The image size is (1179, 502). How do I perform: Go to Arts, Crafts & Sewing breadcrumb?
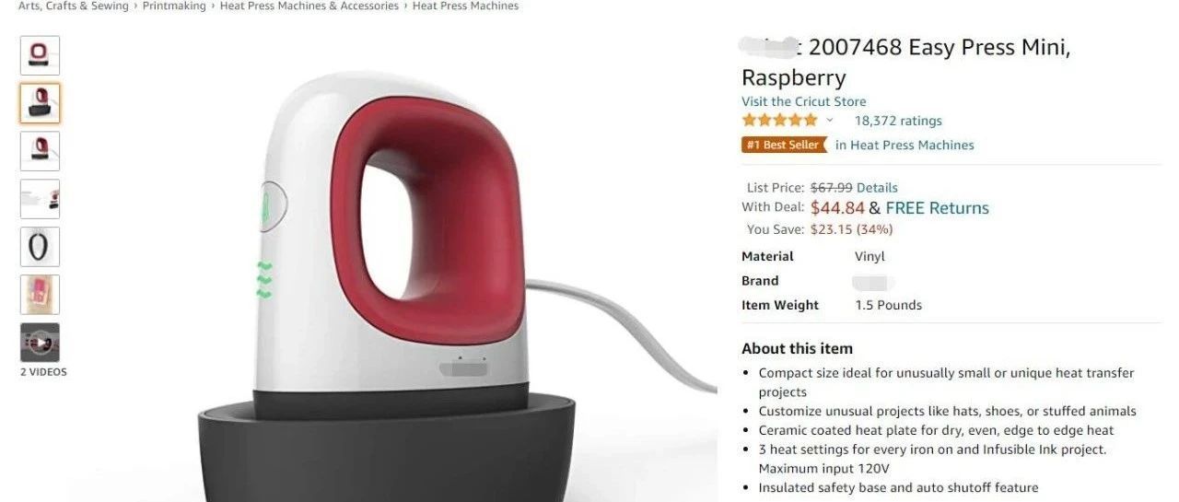(x=74, y=6)
